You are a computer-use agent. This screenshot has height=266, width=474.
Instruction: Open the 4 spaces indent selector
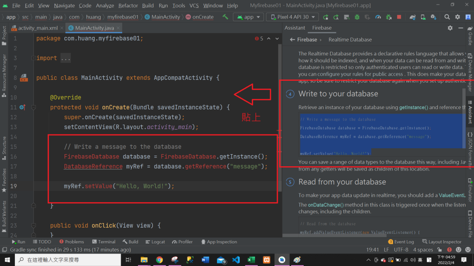point(423,250)
